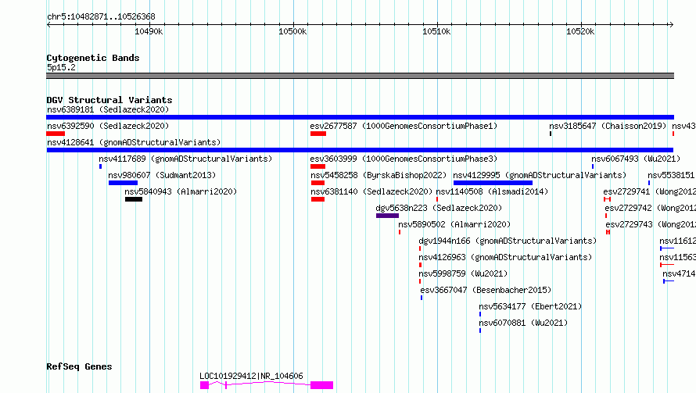Open nsv980607 (Sudmant2013) variant label
696x393 pixels.
tap(162, 175)
